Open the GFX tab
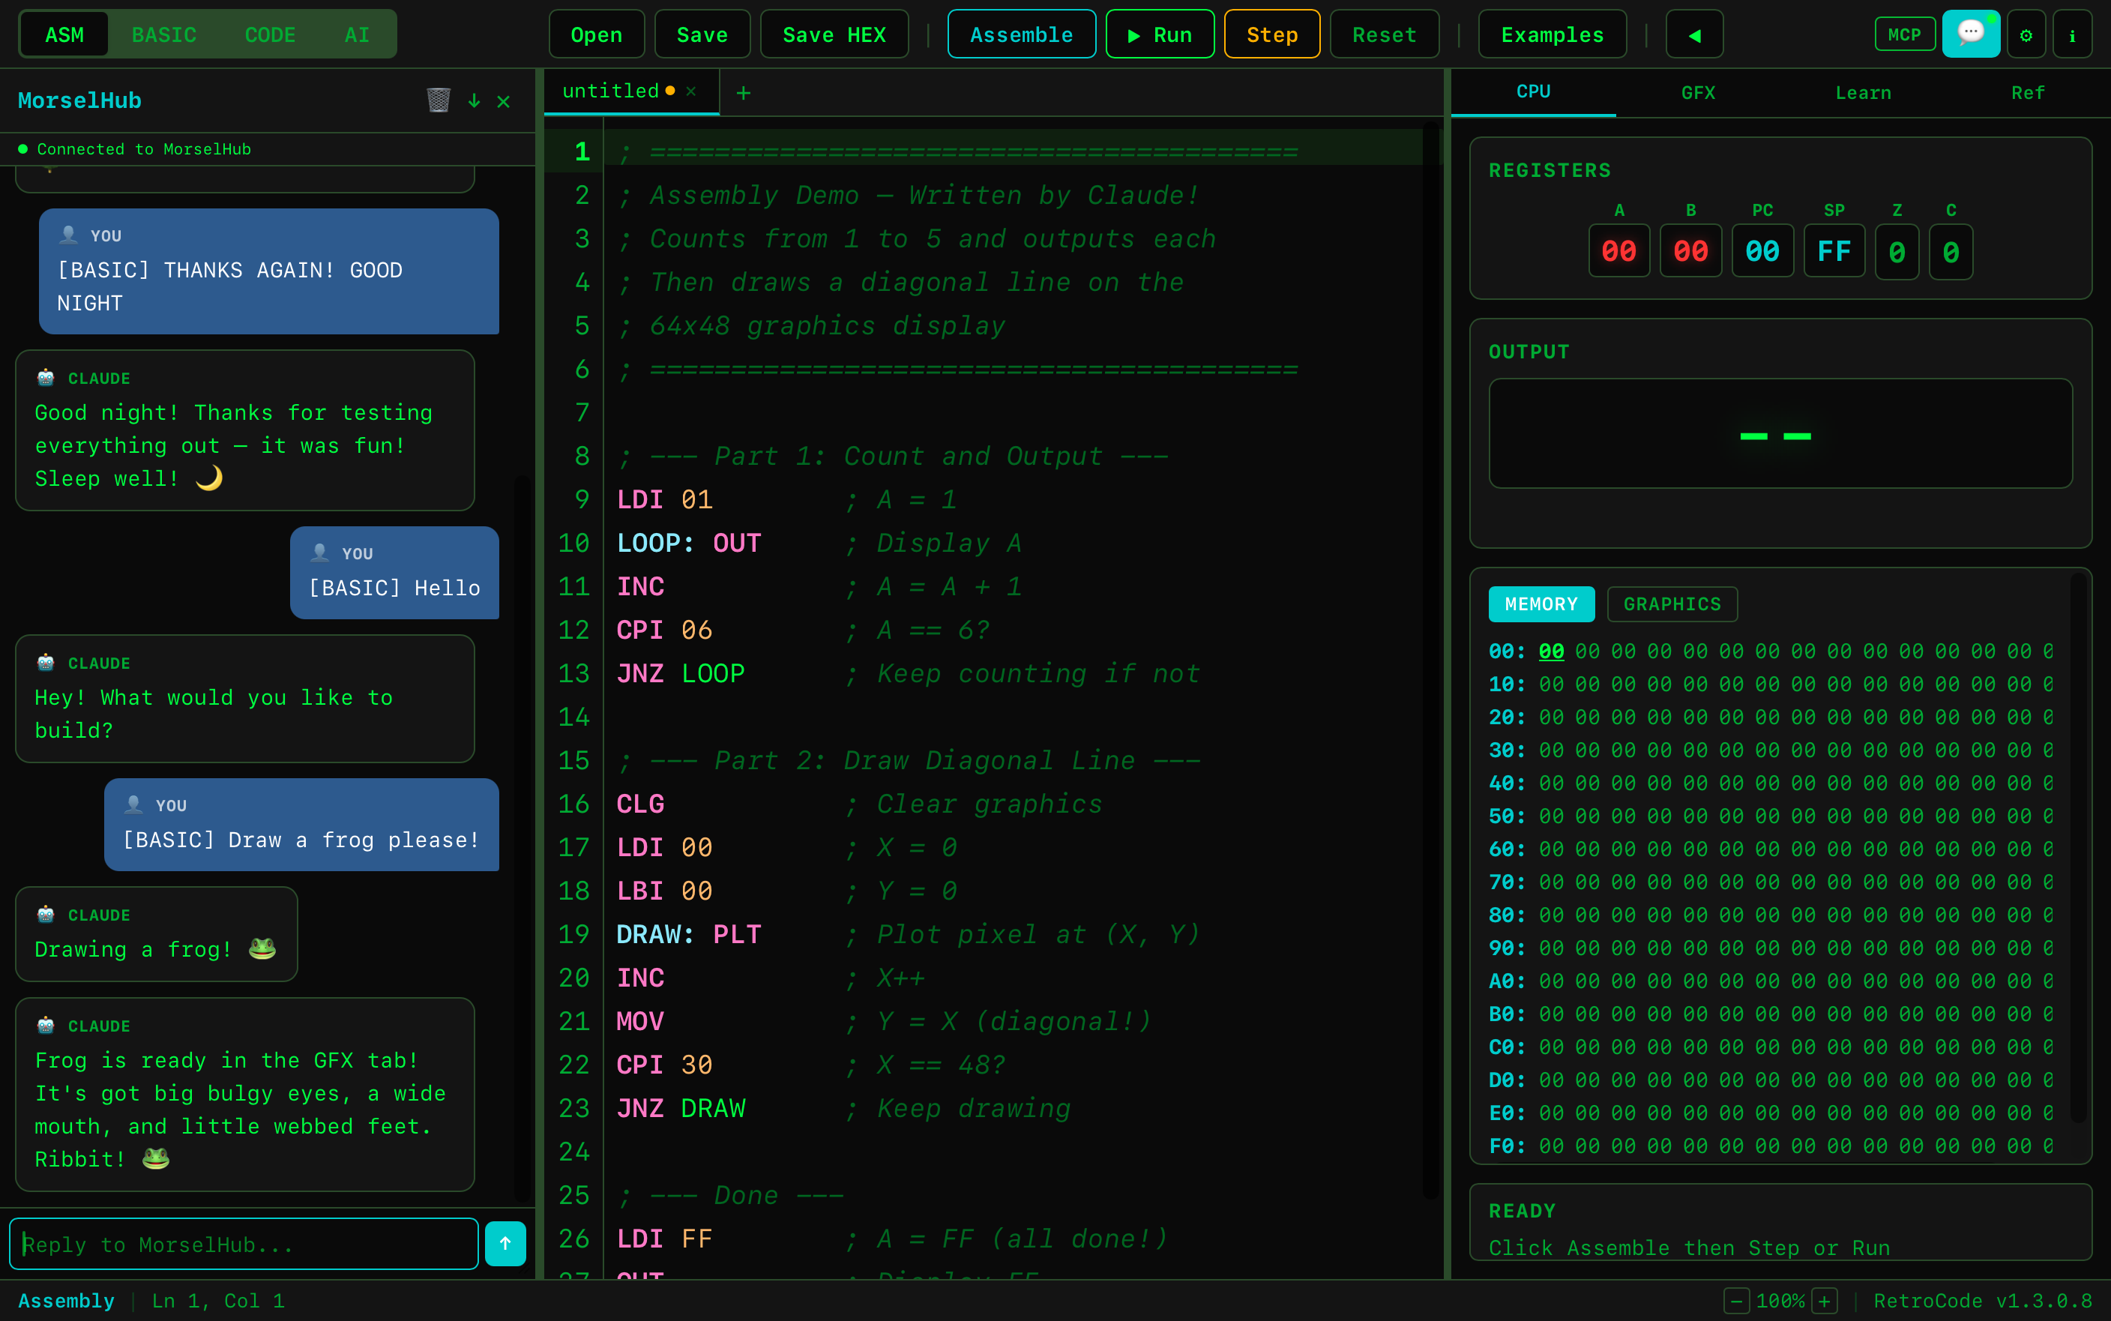 1698,91
